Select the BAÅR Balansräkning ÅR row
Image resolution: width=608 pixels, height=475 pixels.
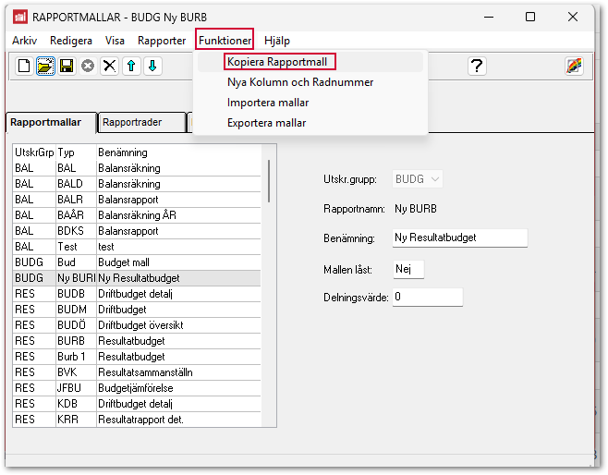[137, 215]
